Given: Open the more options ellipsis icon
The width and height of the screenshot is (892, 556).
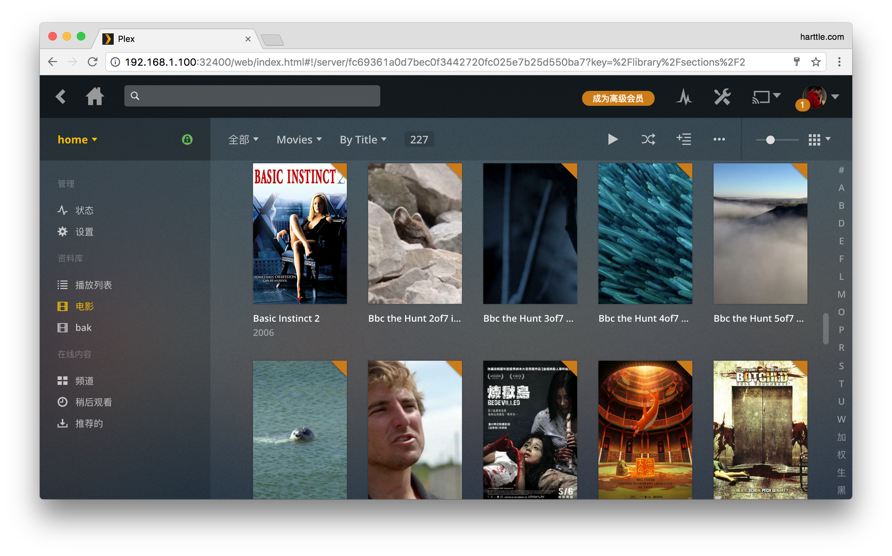Looking at the screenshot, I should coord(719,139).
